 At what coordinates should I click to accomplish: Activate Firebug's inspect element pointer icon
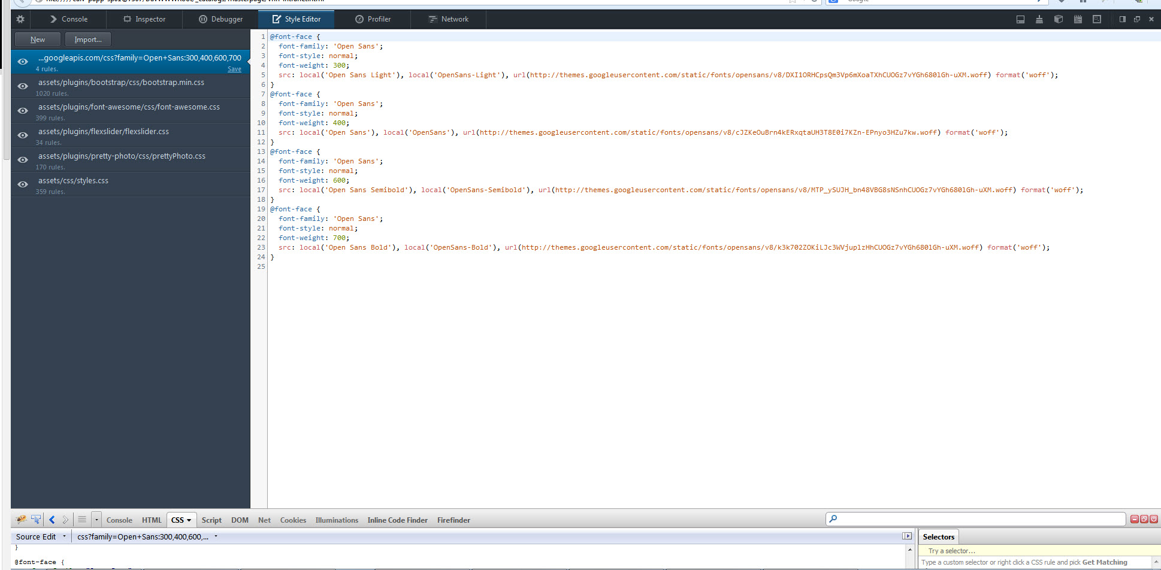point(36,520)
